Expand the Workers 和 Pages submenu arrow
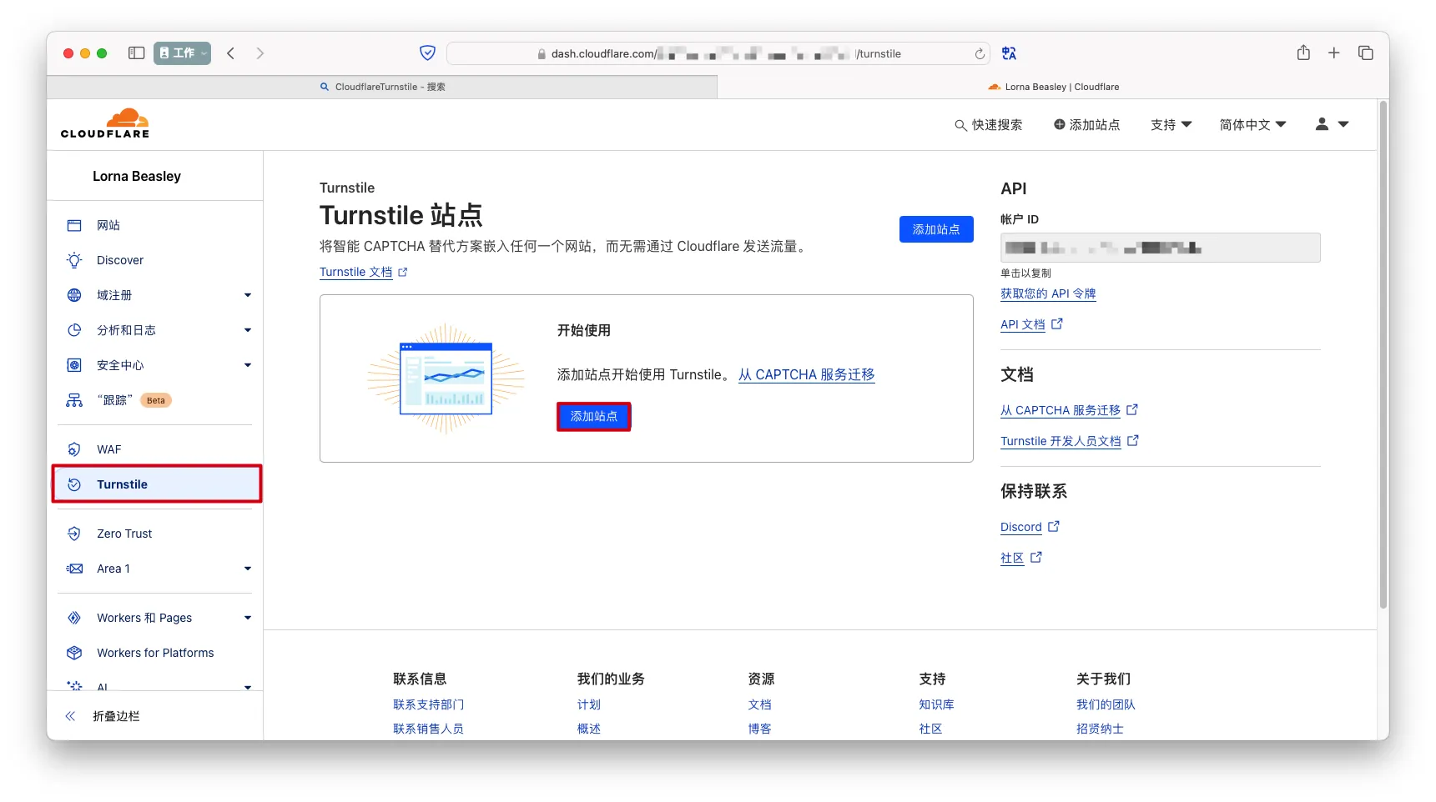The height and width of the screenshot is (802, 1436). 248,618
